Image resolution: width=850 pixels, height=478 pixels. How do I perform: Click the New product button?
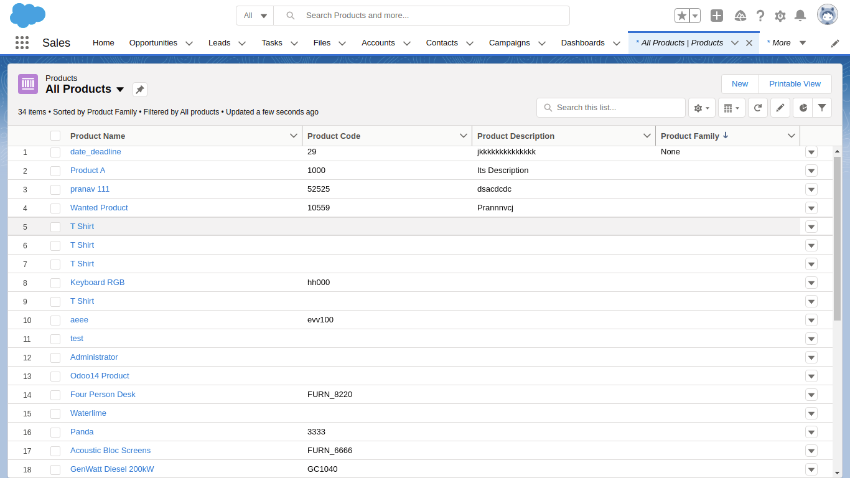point(740,84)
